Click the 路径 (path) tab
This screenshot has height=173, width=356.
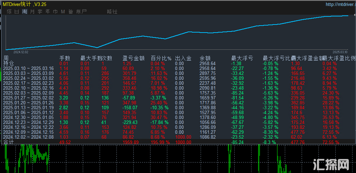(x=112, y=12)
